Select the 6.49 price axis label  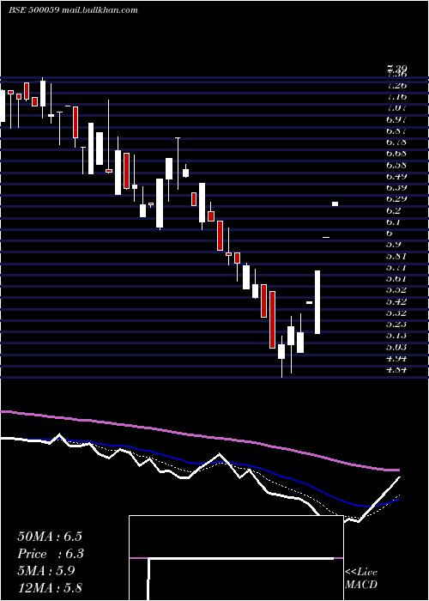coord(396,176)
